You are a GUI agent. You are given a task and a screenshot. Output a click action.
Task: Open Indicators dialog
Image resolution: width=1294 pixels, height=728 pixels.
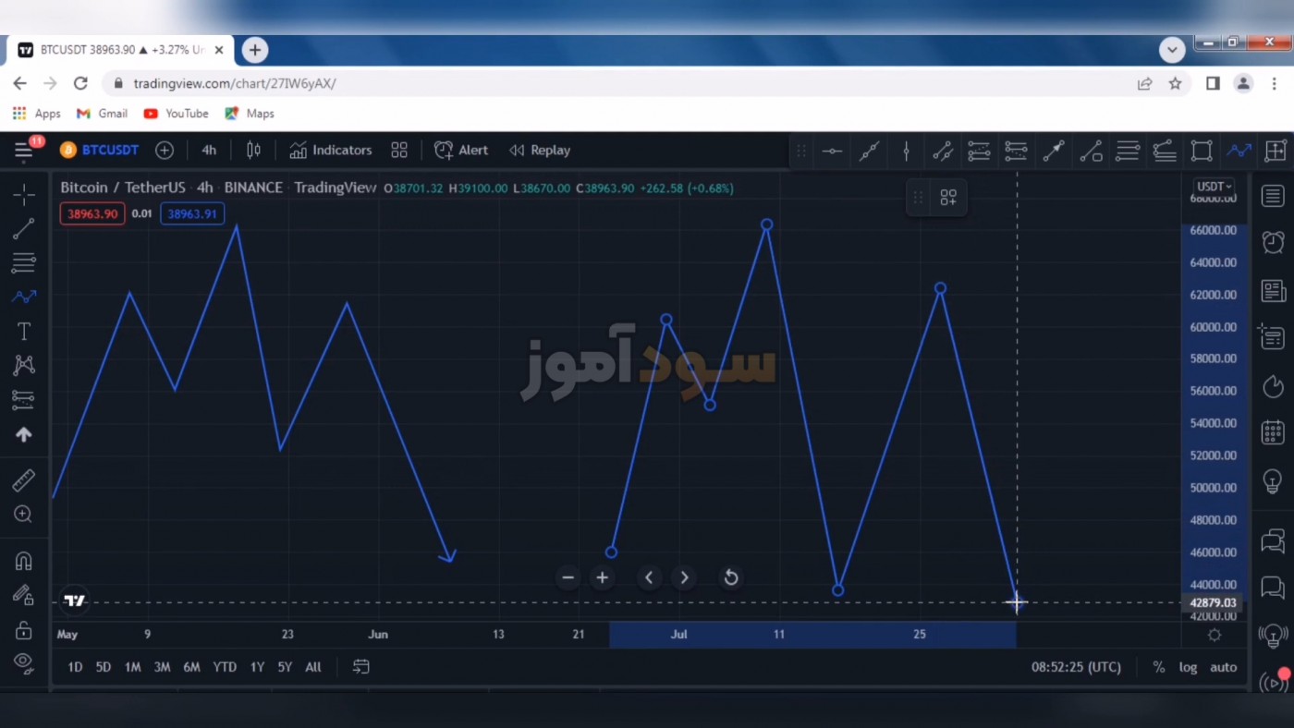(331, 150)
